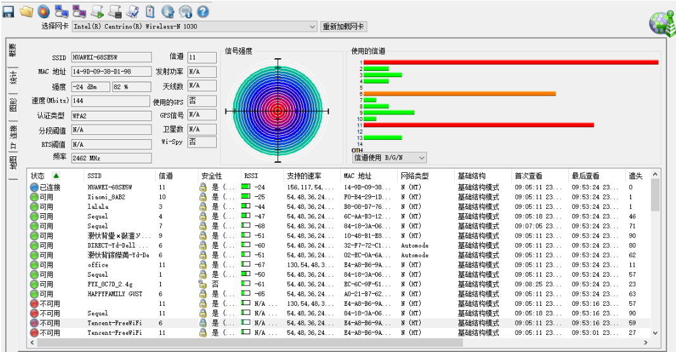The width and height of the screenshot is (676, 352).
Task: Open the 信道使用 B/G/N channel dropdown
Action: click(421, 157)
